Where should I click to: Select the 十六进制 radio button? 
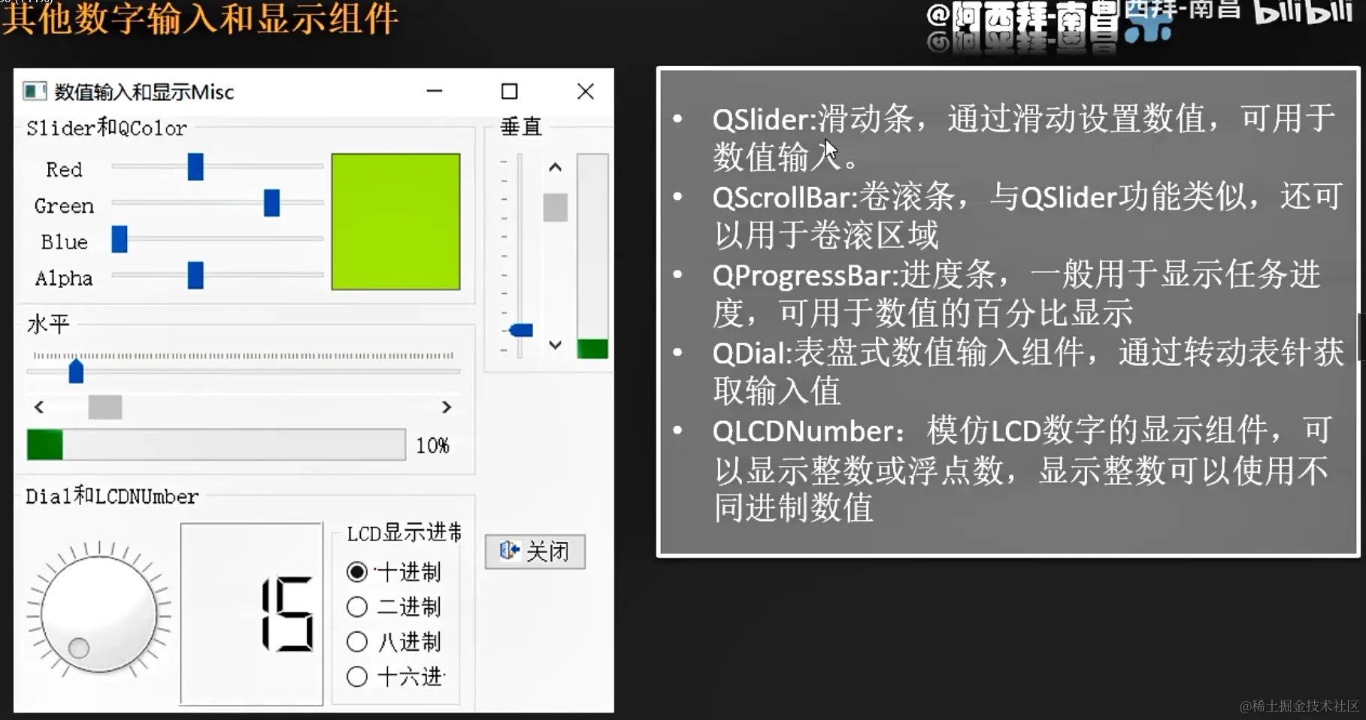356,676
